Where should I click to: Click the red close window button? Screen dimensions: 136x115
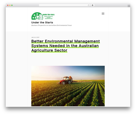pyautogui.click(x=8, y=5)
